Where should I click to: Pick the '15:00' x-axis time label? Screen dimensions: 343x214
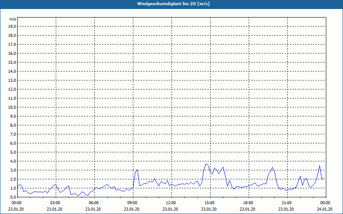pyautogui.click(x=209, y=203)
